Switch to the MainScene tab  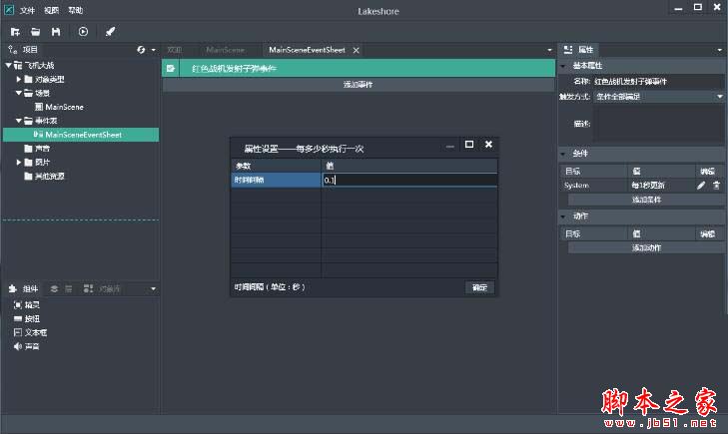tap(225, 50)
